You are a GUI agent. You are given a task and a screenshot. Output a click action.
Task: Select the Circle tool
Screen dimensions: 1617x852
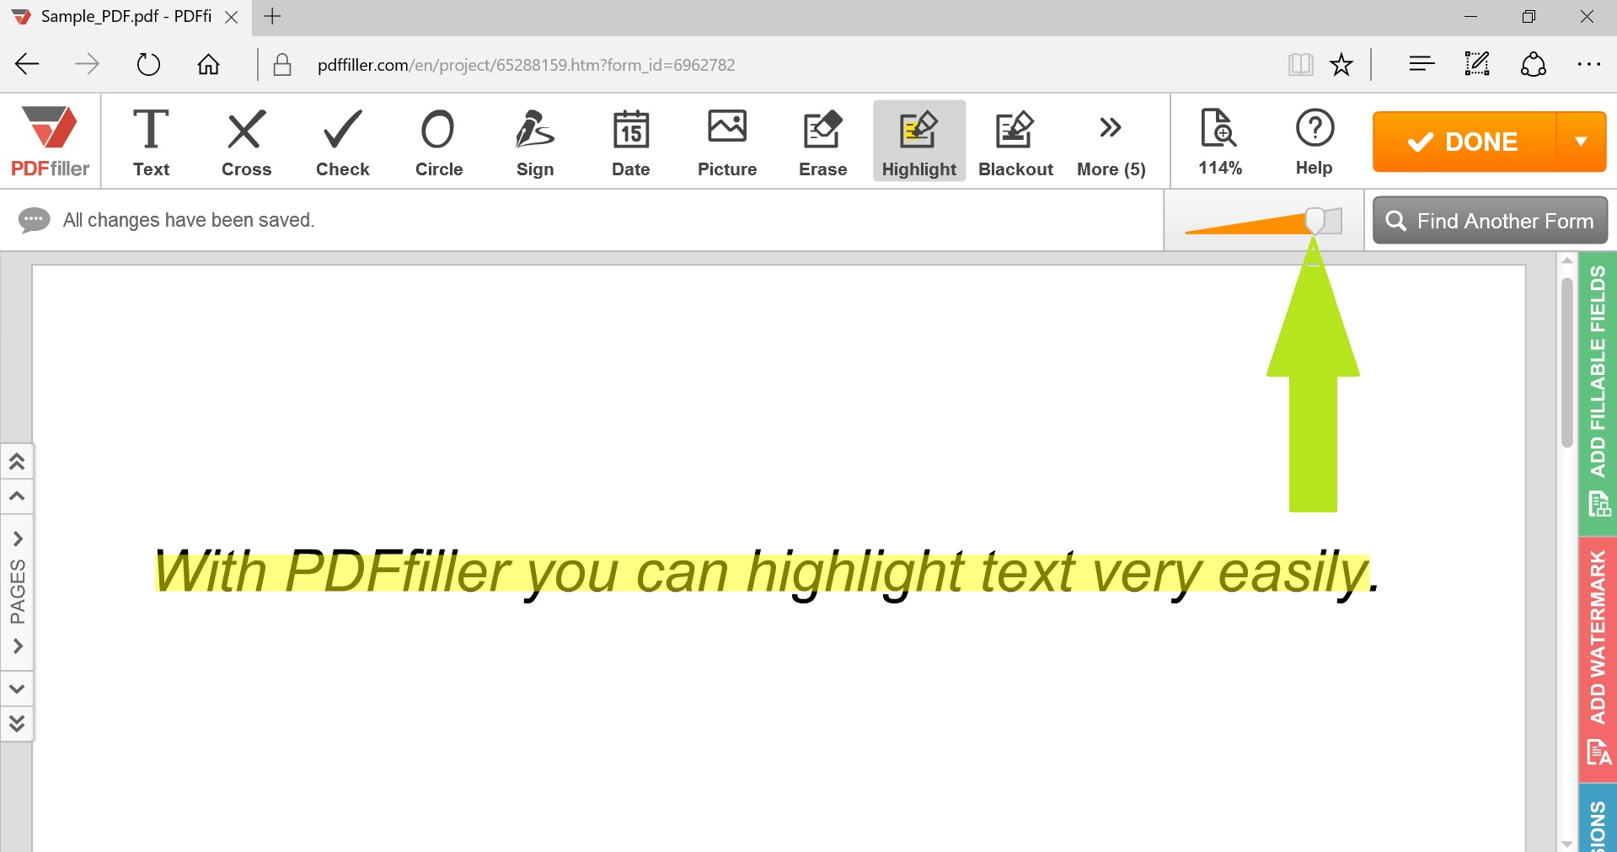(x=437, y=141)
